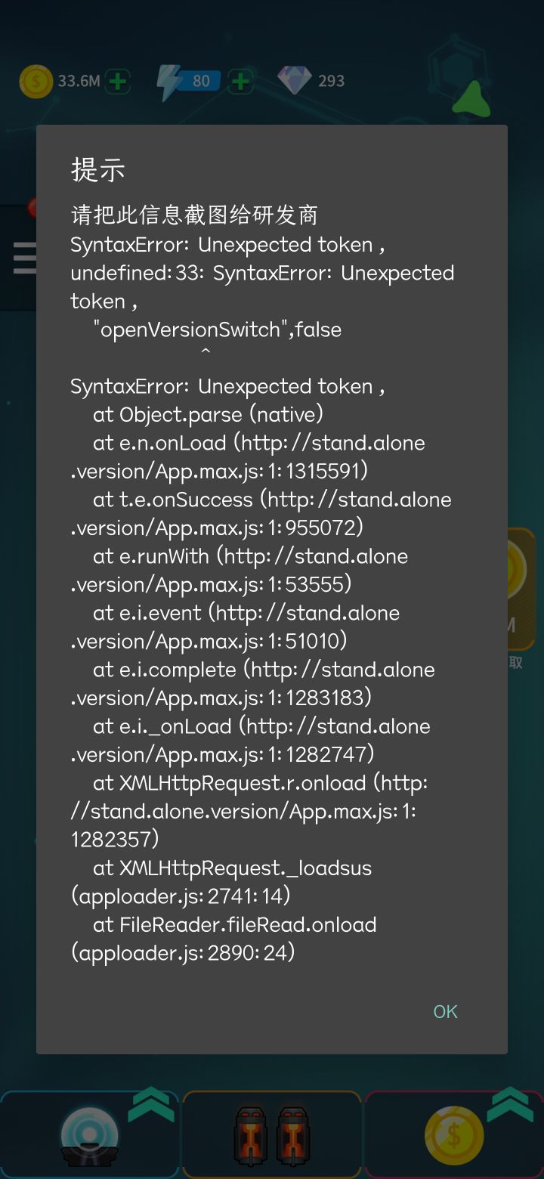
Task: Tap upgrade chevrons above the dollar coin
Action: point(510,1105)
